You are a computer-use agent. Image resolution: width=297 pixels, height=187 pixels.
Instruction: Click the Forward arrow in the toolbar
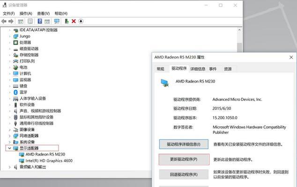tap(11, 22)
